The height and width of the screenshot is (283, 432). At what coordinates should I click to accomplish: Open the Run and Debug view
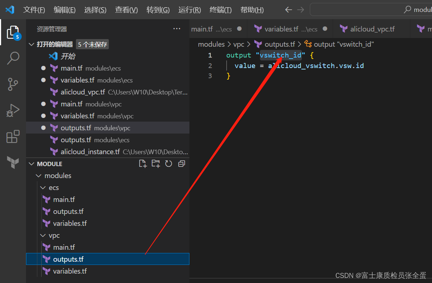(13, 110)
